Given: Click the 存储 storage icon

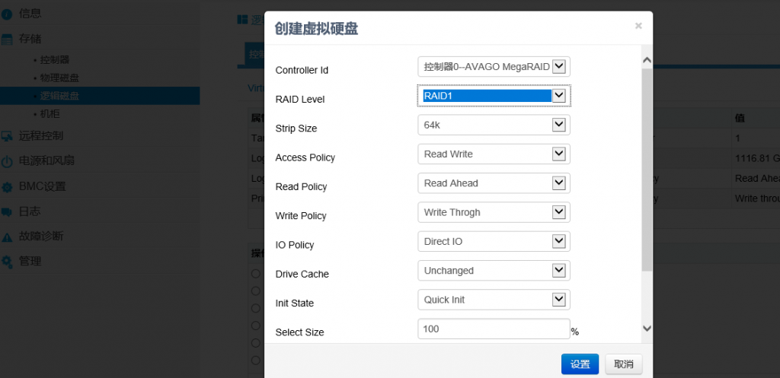Looking at the screenshot, I should click(8, 39).
